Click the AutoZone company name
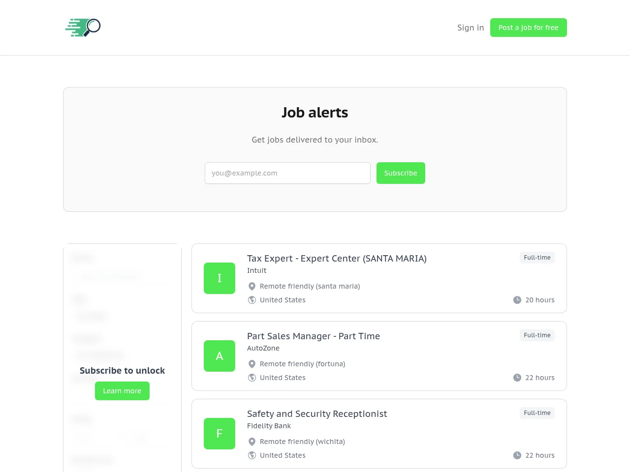This screenshot has height=472, width=630. point(263,348)
